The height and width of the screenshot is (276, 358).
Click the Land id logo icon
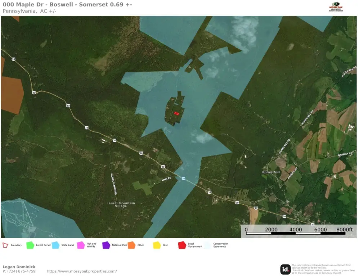(285, 269)
